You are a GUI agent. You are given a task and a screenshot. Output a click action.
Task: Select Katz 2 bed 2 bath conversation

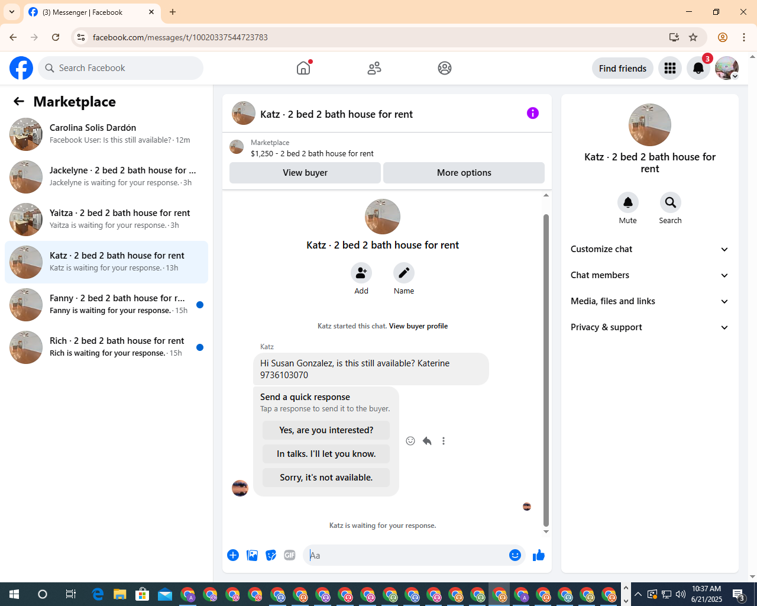click(x=106, y=262)
